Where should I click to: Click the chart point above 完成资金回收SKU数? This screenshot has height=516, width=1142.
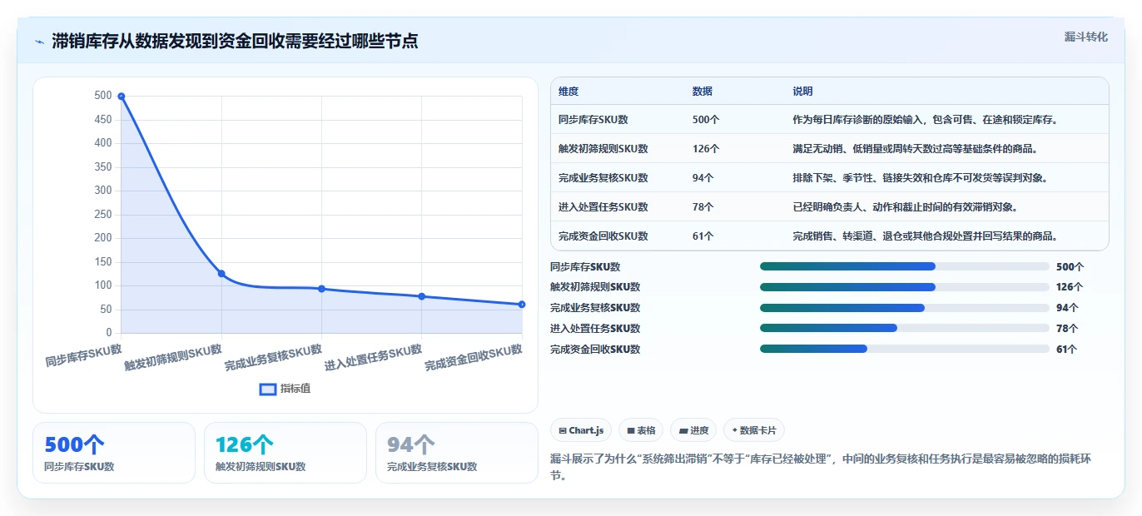522,305
